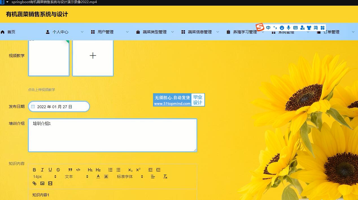This screenshot has height=200, width=358.
Task: Decrease indent in the editor
Action: [x=150, y=170]
